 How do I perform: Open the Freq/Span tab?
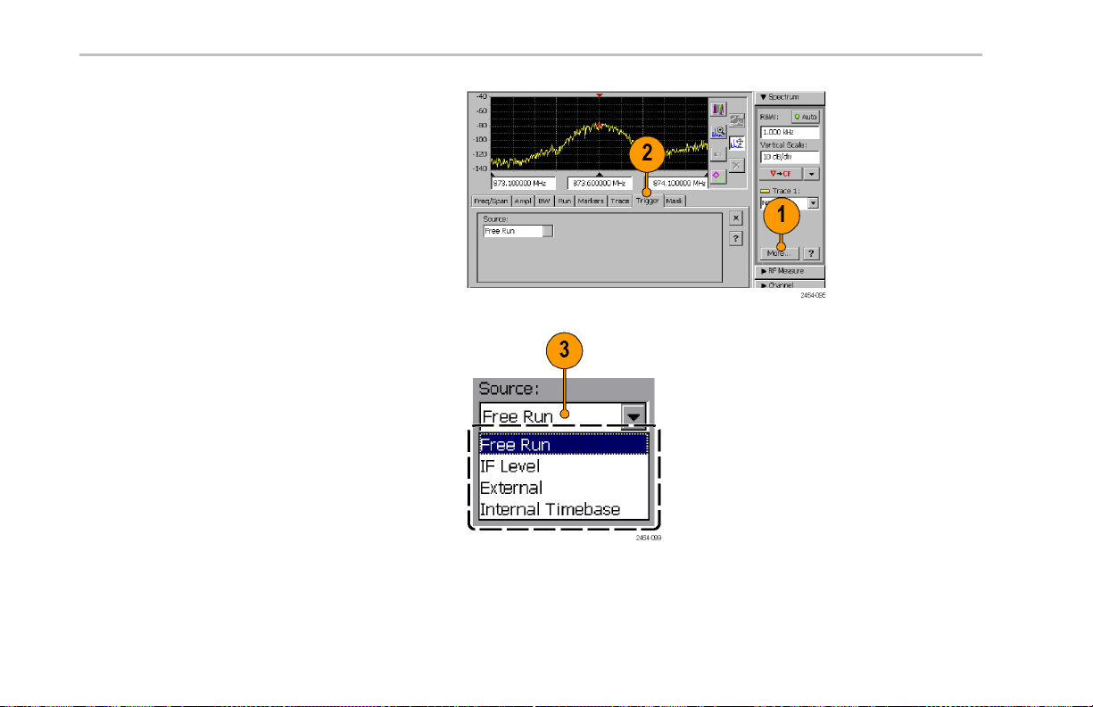pyautogui.click(x=491, y=201)
